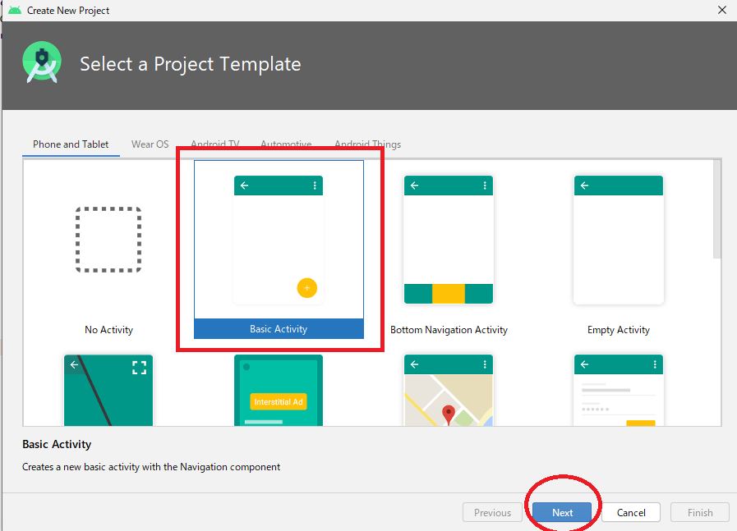
Task: Click the Interstitial Ad yellow label
Action: [279, 401]
